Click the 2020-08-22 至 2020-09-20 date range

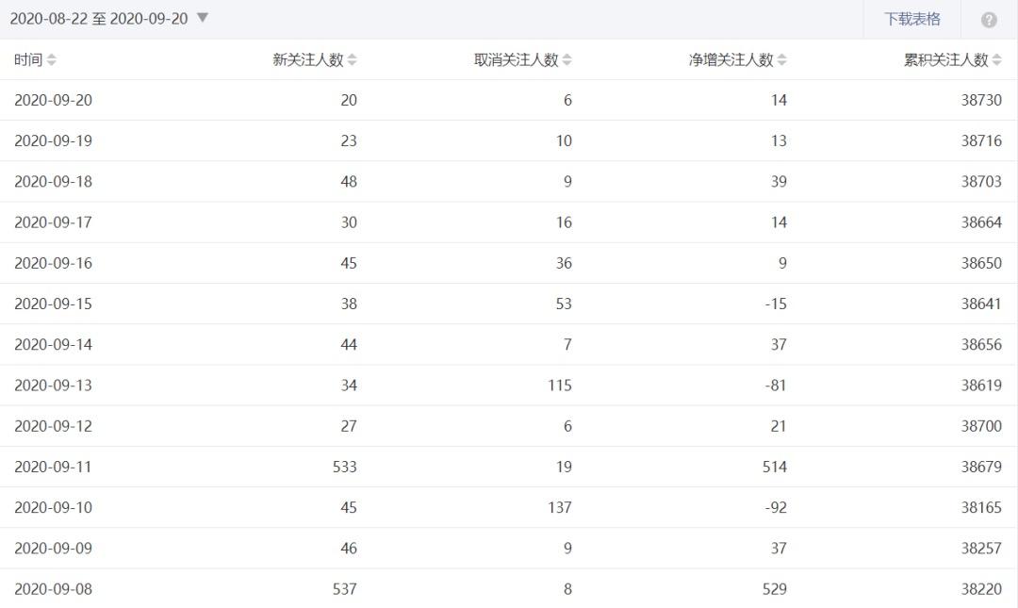99,19
